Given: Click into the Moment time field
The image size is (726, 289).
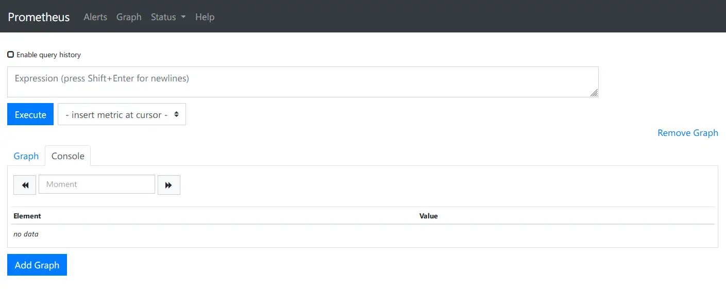Looking at the screenshot, I should click(97, 184).
